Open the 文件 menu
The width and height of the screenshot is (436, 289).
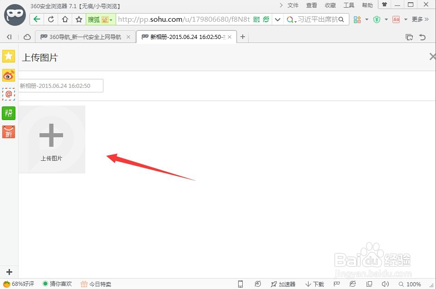coord(293,5)
